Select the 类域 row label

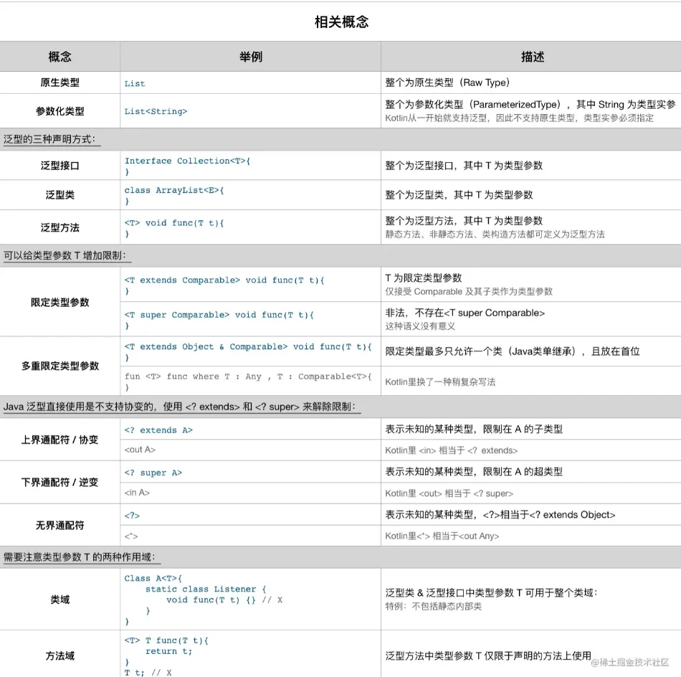pyautogui.click(x=60, y=600)
